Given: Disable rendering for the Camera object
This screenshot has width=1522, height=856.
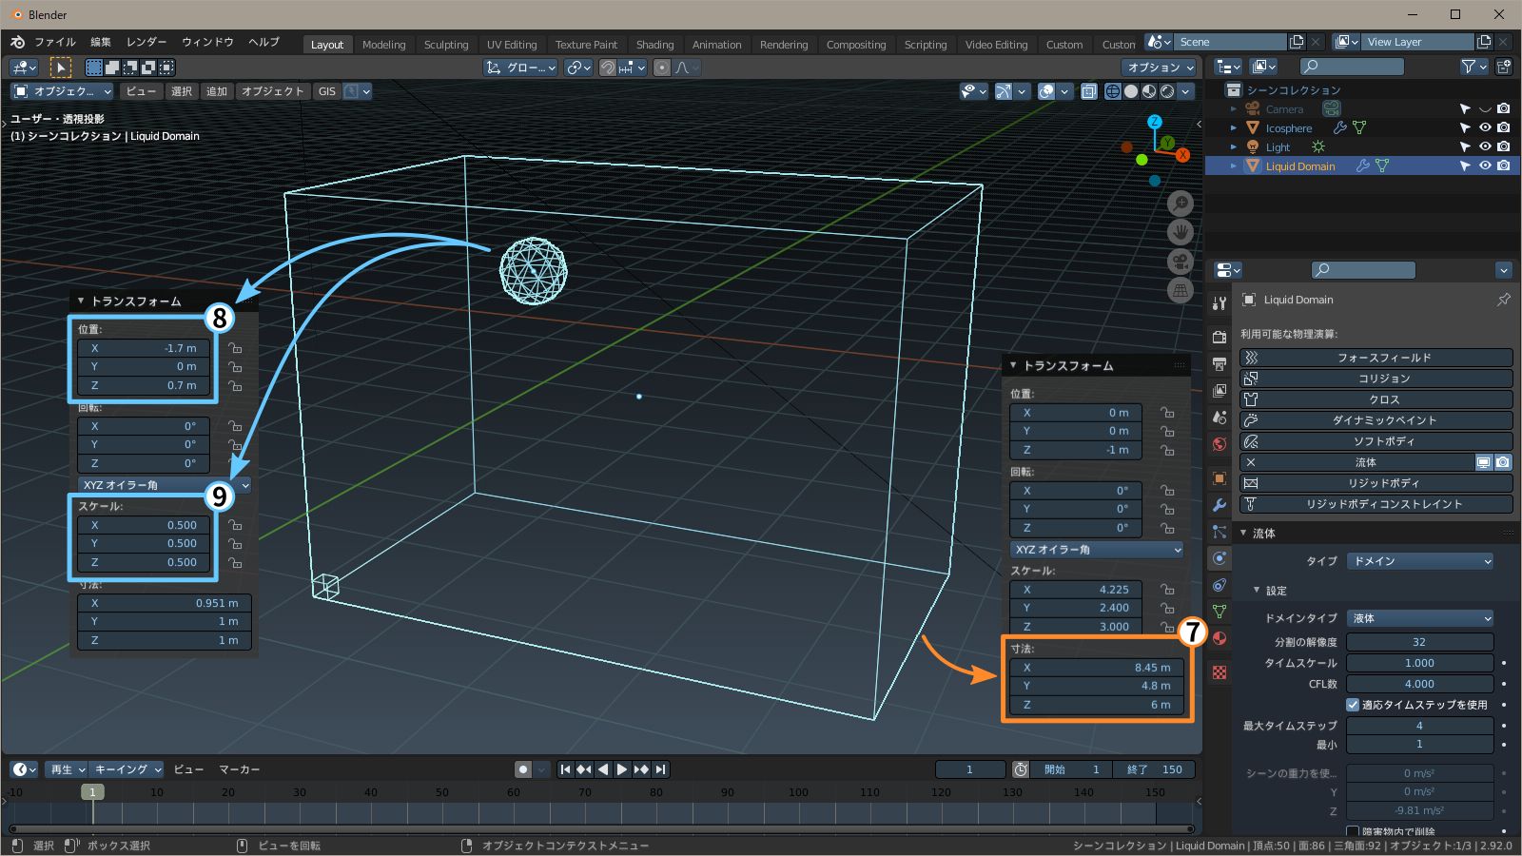Looking at the screenshot, I should tap(1503, 108).
